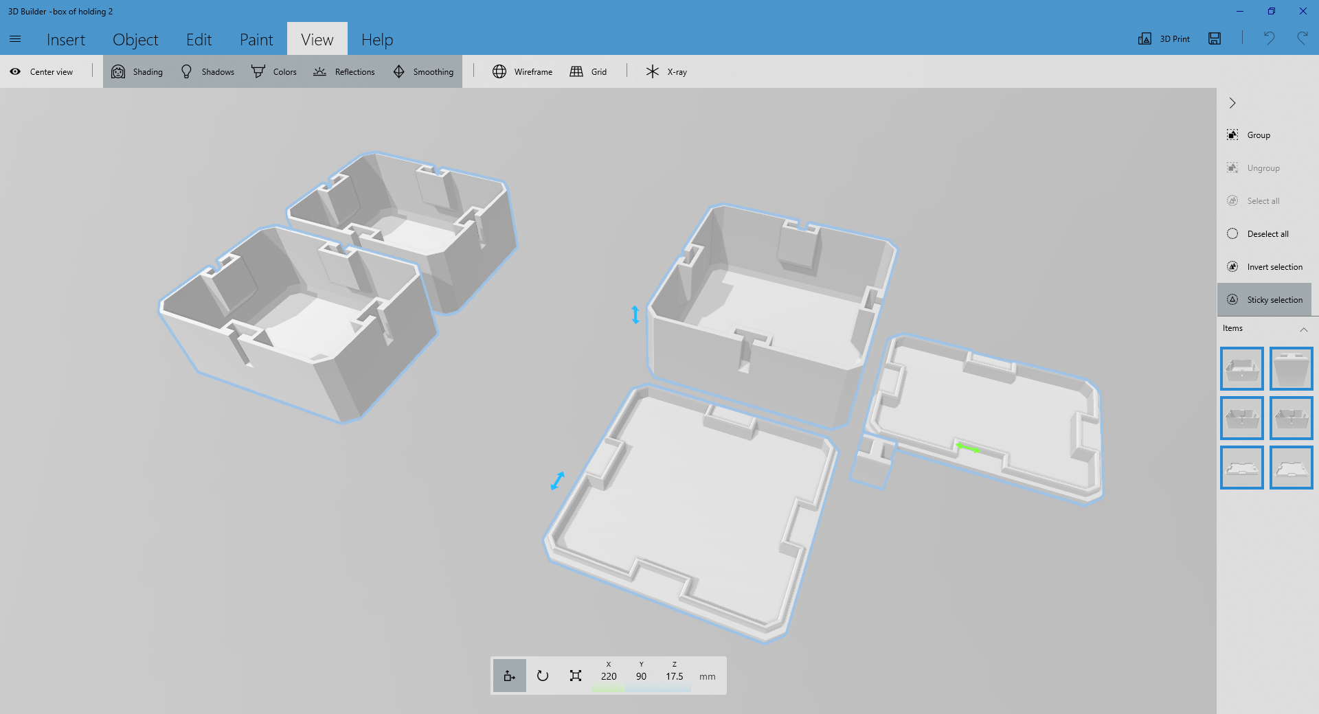Switch to the Paint menu
The width and height of the screenshot is (1319, 714).
point(256,39)
